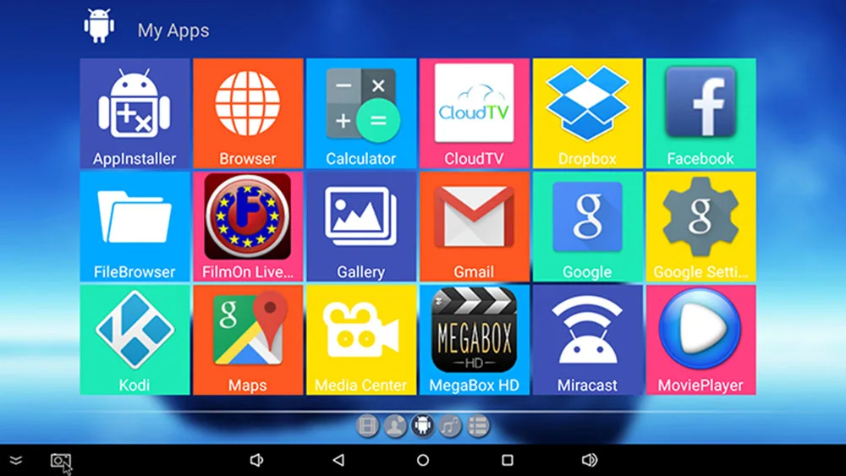Launch the Facebook app

pos(700,114)
